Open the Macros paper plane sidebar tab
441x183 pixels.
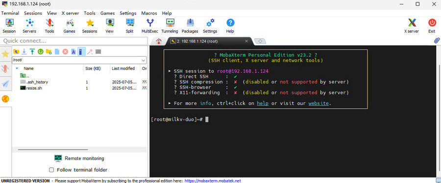[5, 84]
